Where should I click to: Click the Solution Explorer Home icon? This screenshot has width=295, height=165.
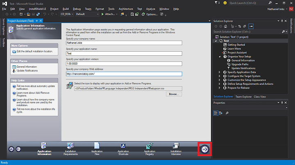tap(226, 26)
